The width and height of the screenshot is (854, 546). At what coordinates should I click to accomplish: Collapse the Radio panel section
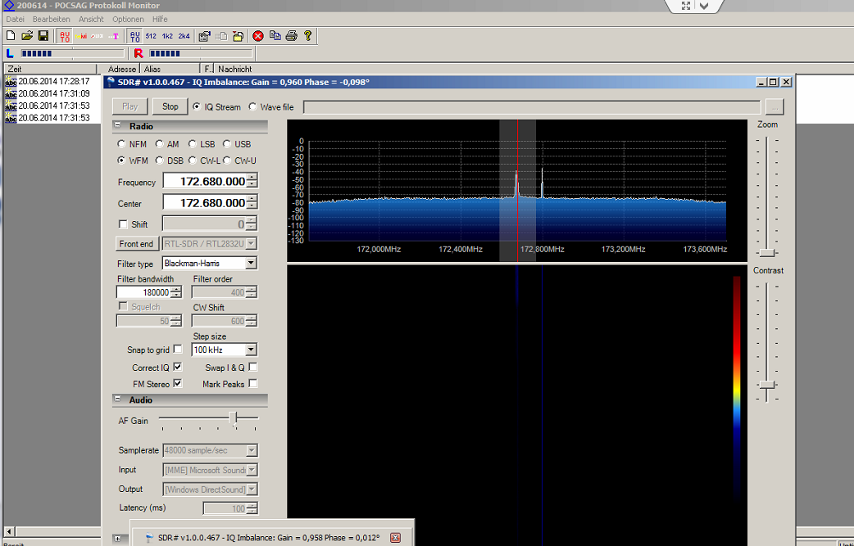click(x=117, y=126)
